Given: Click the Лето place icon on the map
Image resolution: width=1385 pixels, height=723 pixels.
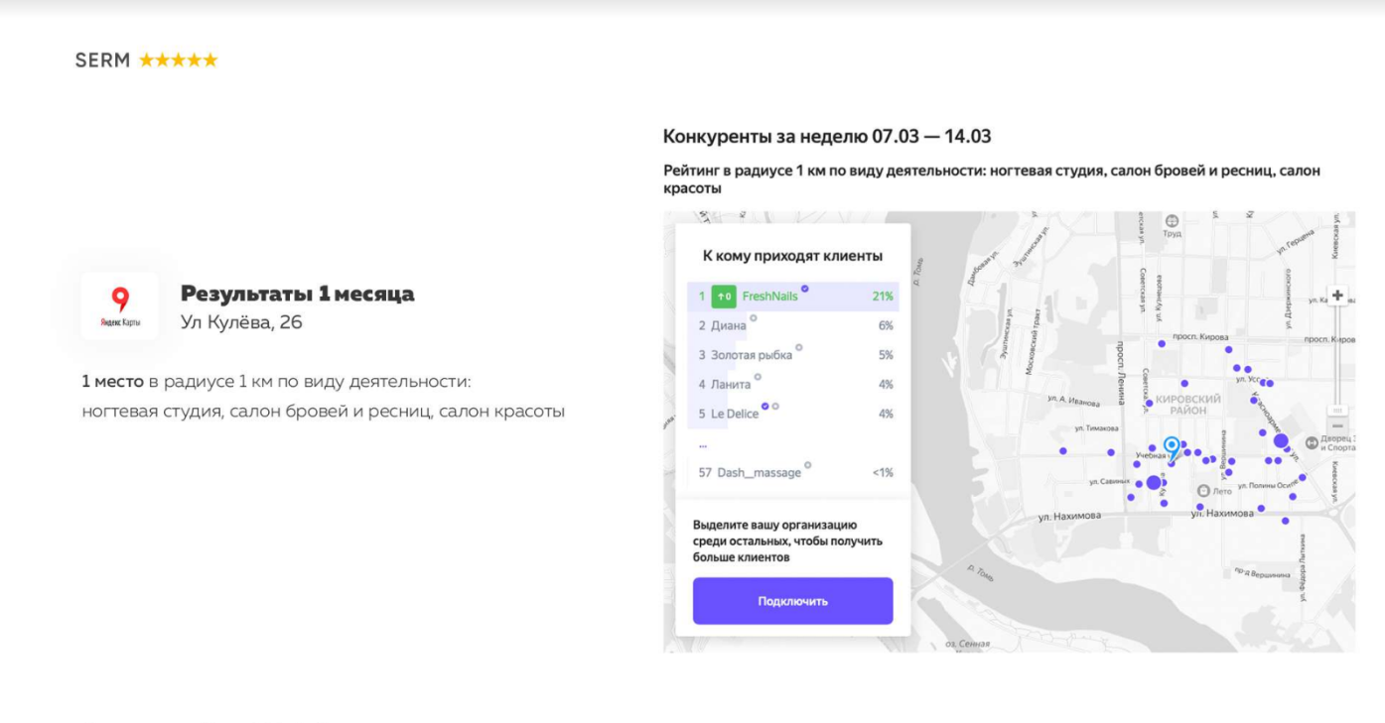Looking at the screenshot, I should [x=1202, y=490].
